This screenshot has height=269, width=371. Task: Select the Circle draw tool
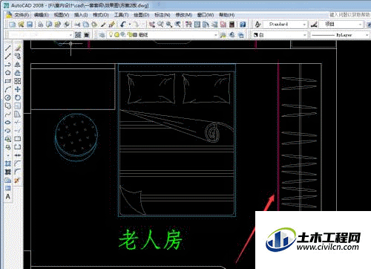coord(7,97)
